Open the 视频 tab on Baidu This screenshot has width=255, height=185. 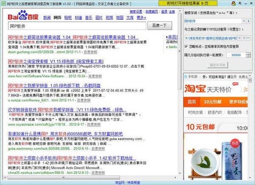point(109,17)
